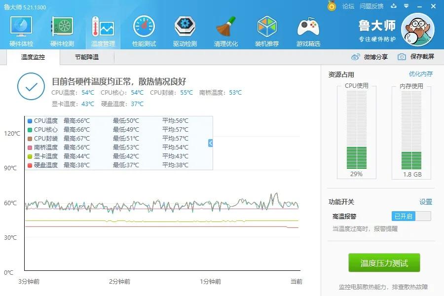
Task: Collapse the temperature legend panel arrow
Action: click(x=209, y=144)
